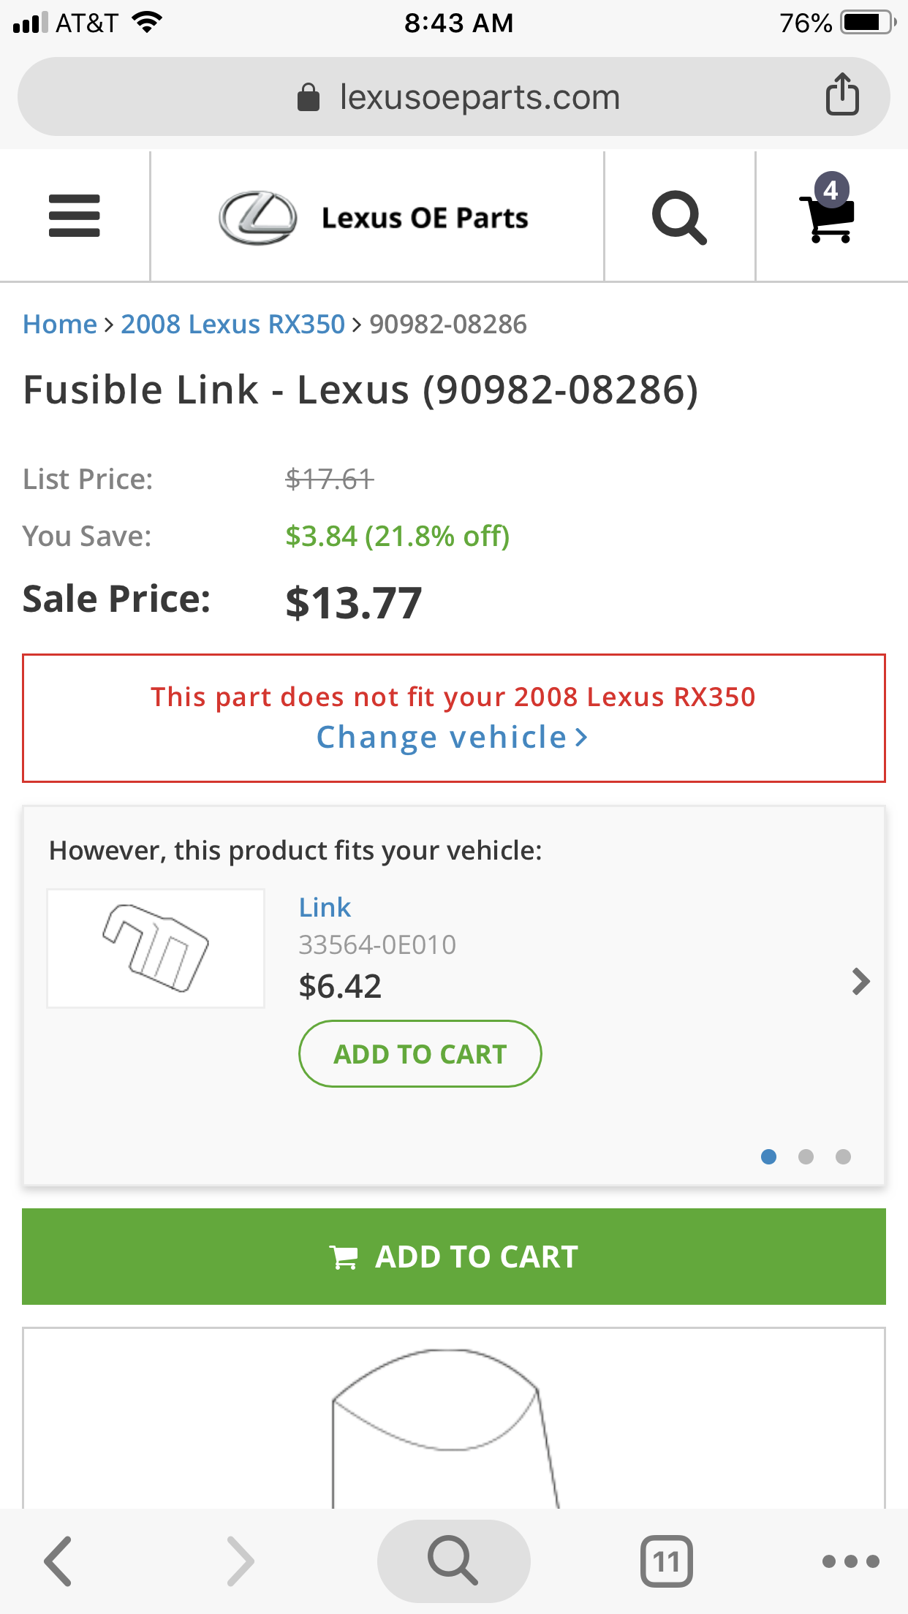
Task: Select the third carousel dot indicator
Action: [843, 1156]
